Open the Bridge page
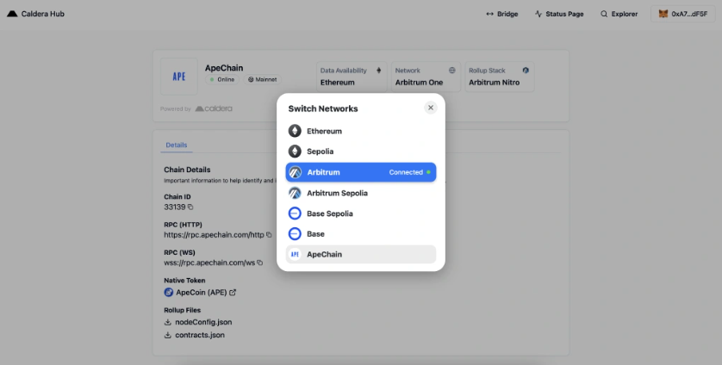 tap(502, 14)
